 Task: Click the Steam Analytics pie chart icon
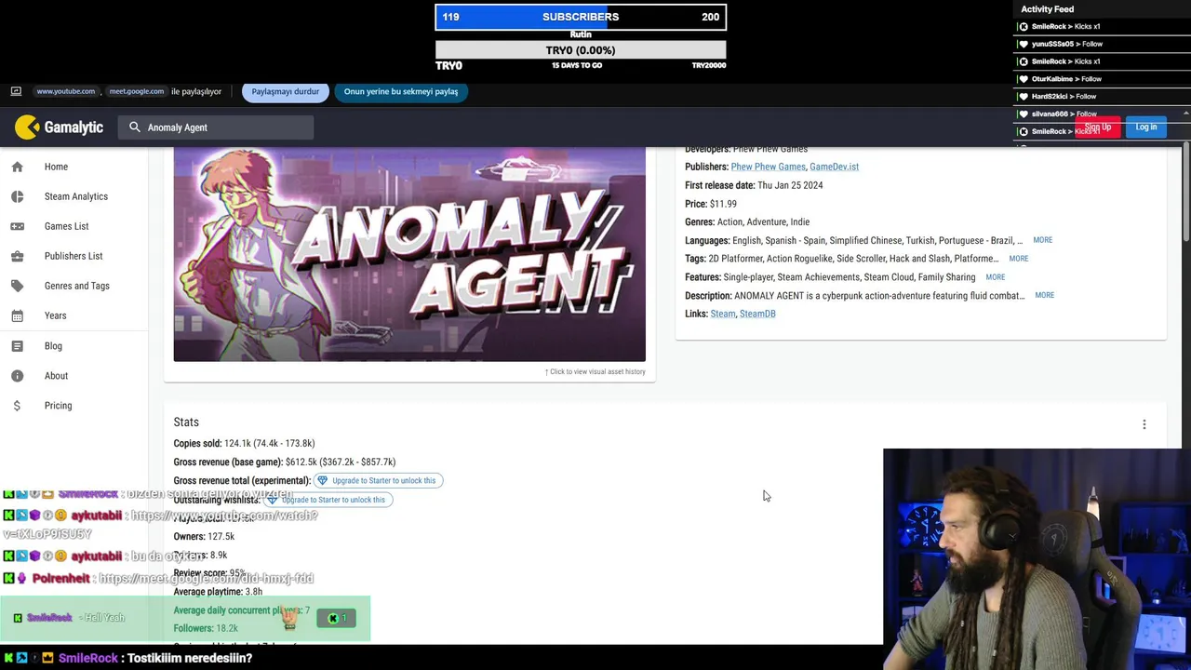(17, 196)
